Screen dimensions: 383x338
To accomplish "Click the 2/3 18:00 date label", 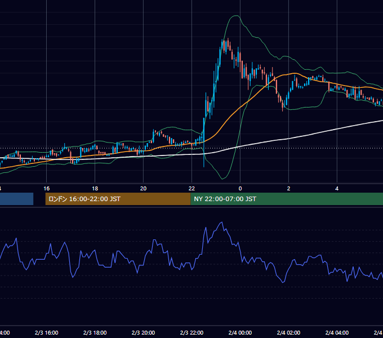I will [95, 332].
